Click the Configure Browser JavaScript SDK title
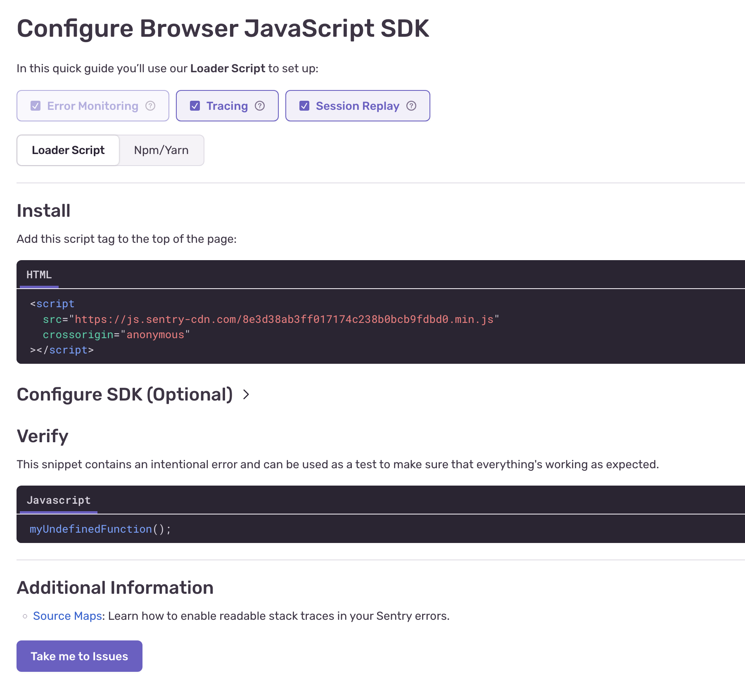Viewport: 745px width, 697px height. [x=223, y=29]
